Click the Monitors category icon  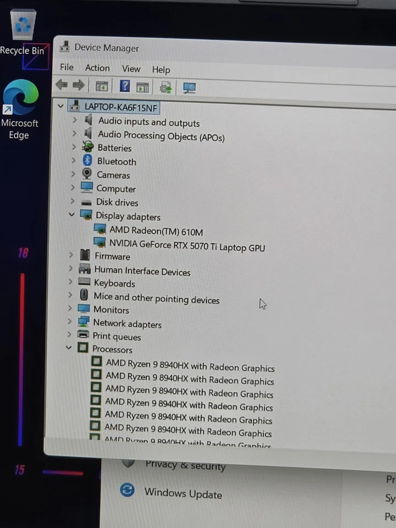click(84, 309)
